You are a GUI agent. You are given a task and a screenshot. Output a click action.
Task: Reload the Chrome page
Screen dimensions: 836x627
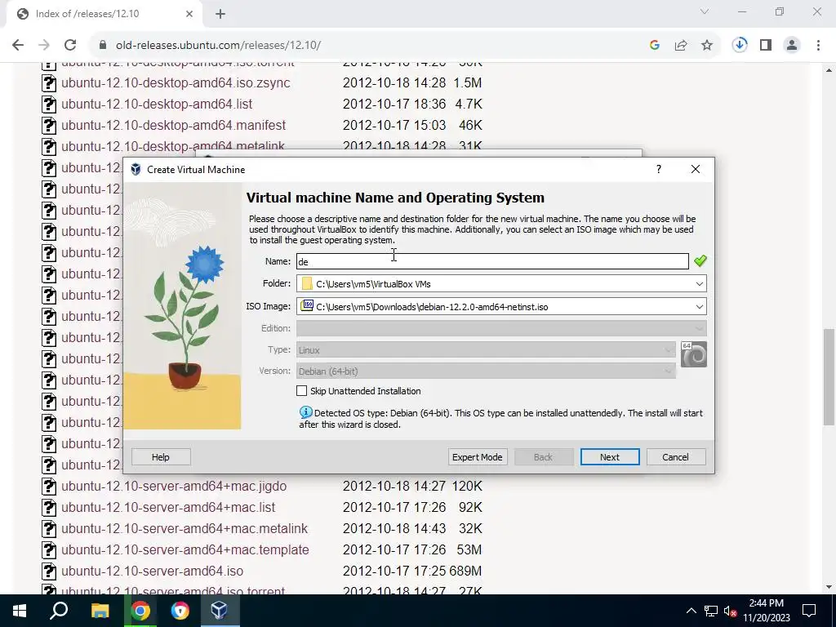coord(70,46)
